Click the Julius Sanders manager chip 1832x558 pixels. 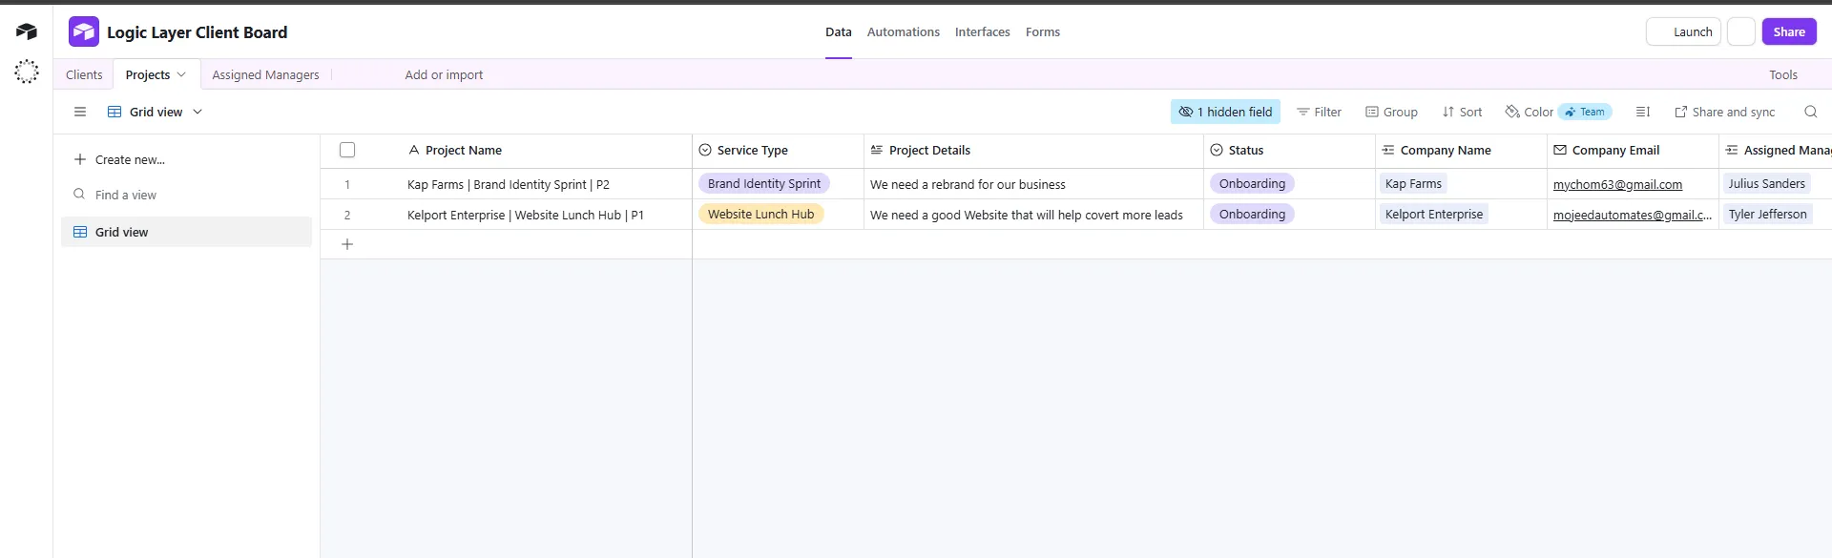click(x=1766, y=183)
